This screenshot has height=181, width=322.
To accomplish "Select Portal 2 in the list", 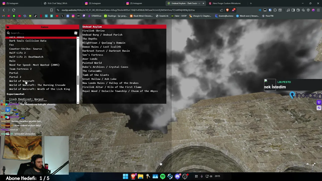I will (15, 77).
